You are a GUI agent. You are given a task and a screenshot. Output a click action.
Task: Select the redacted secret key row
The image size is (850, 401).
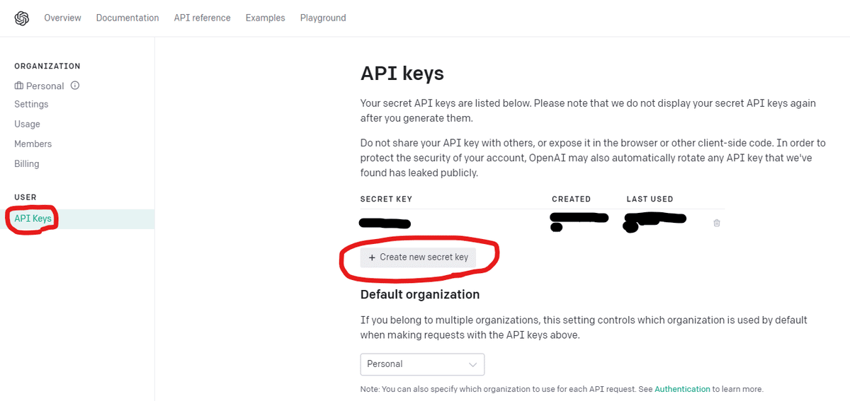[x=543, y=223]
